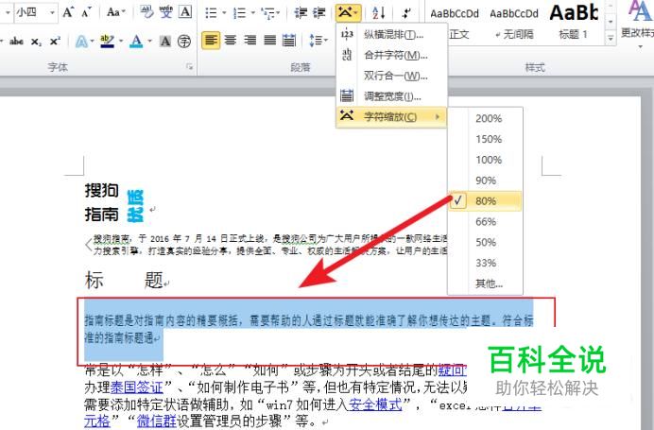Viewport: 654px width, 430px height.
Task: Toggle justify alignment
Action: pyautogui.click(x=269, y=41)
